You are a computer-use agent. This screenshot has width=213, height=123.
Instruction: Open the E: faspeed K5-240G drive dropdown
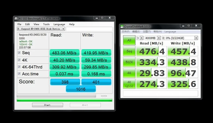41,29
